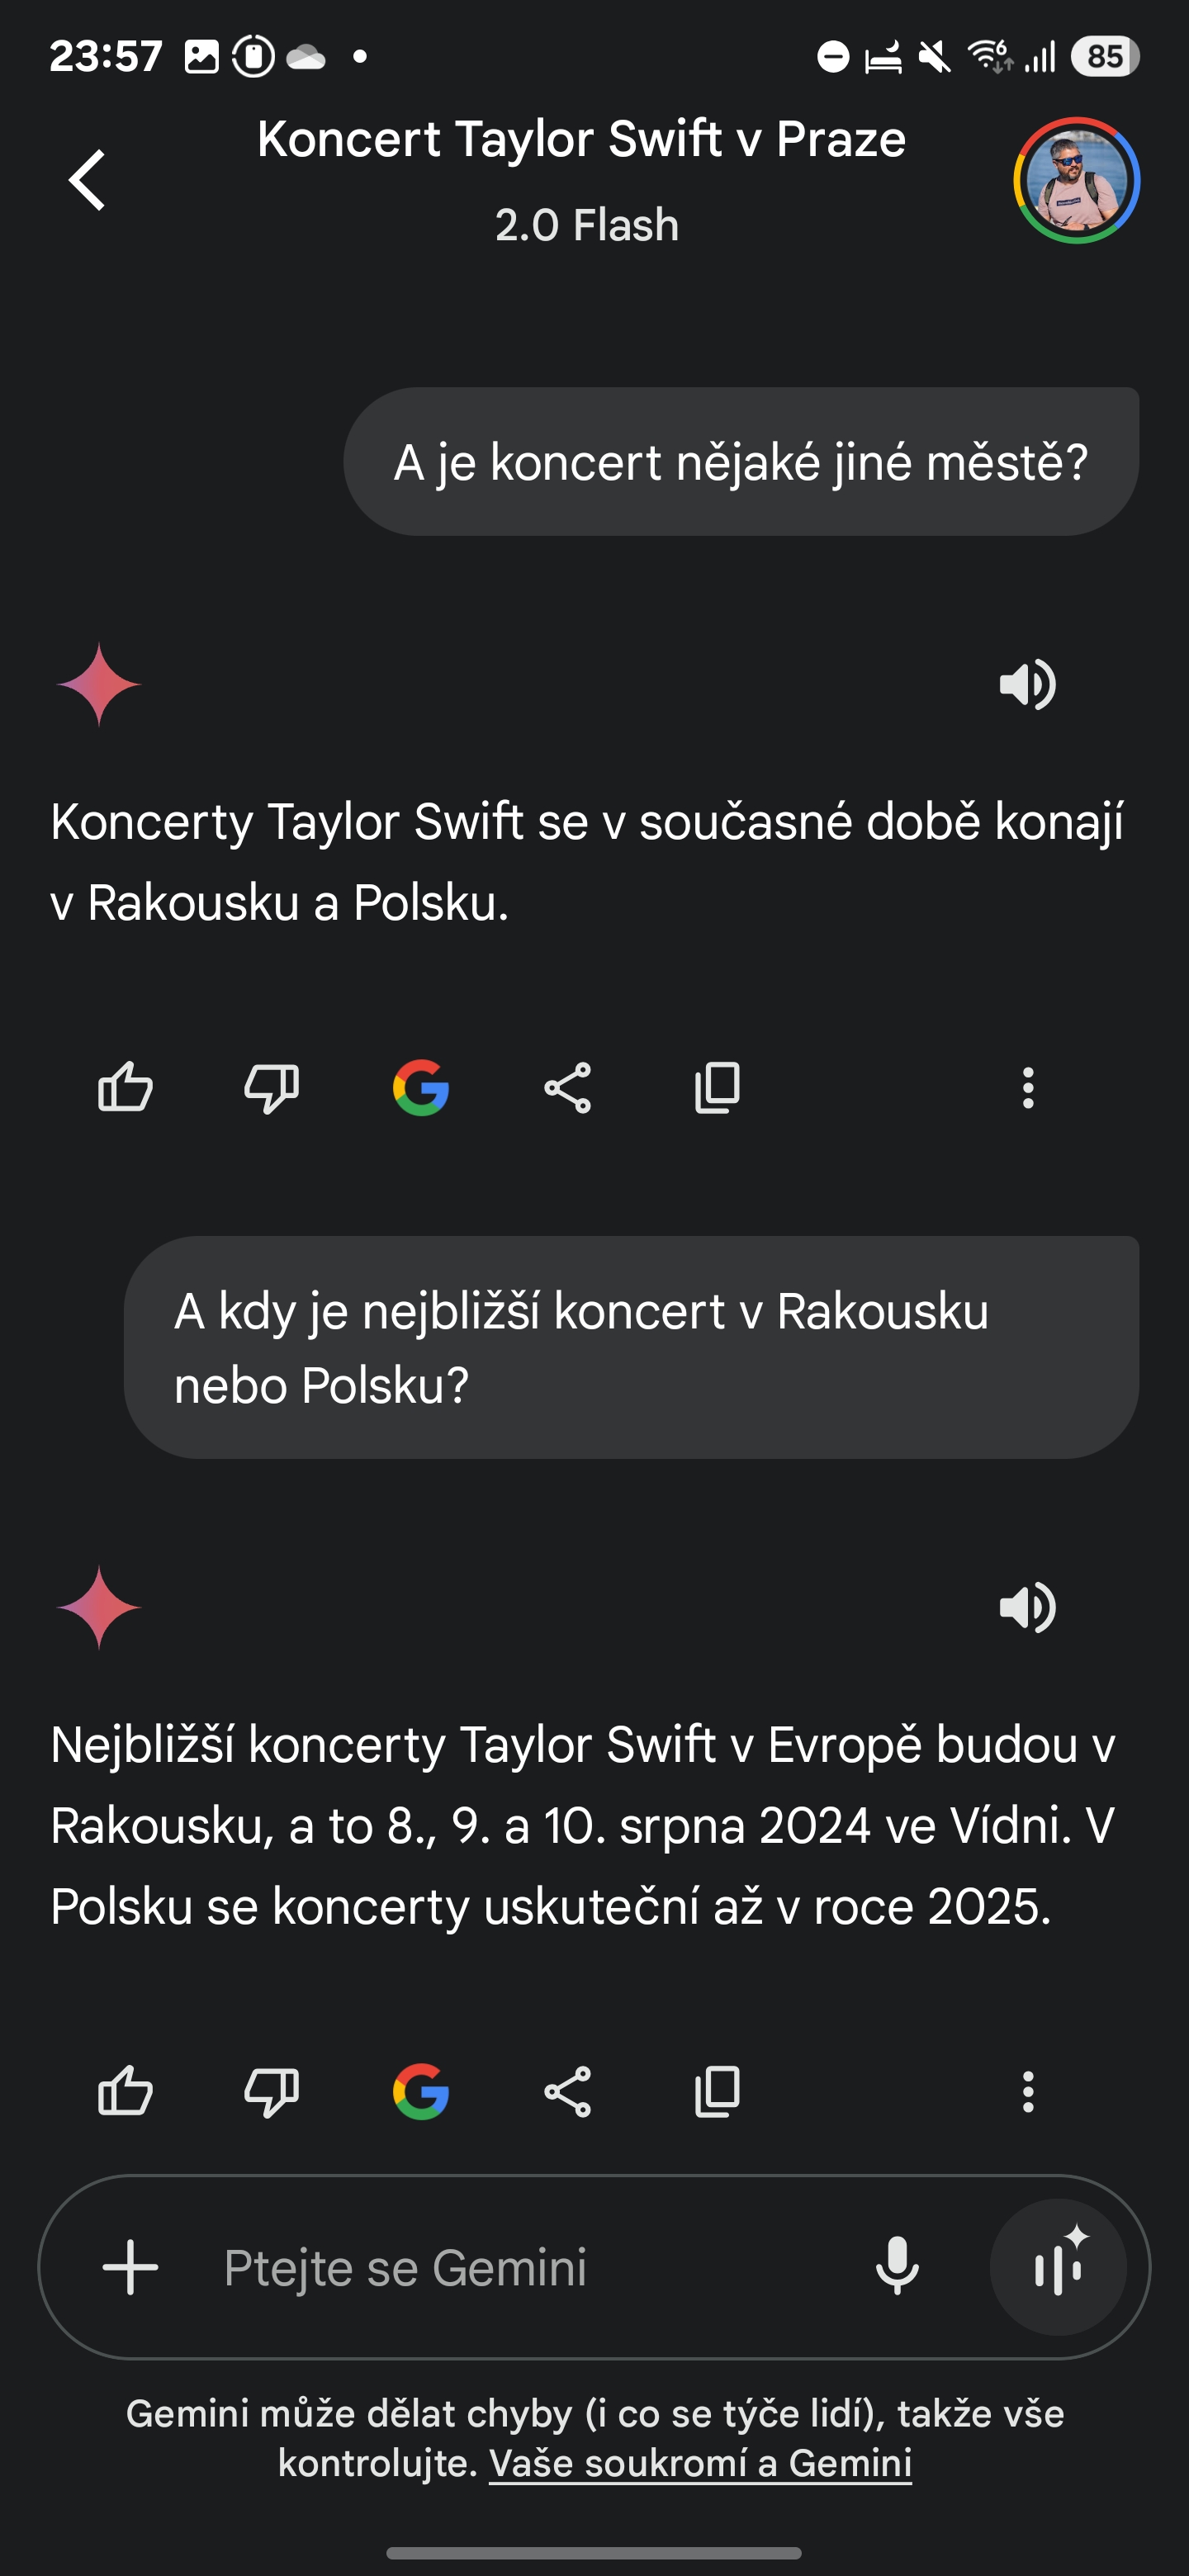1189x2576 pixels.
Task: Play audio for the Vídni concerts reply
Action: coord(1027,1608)
